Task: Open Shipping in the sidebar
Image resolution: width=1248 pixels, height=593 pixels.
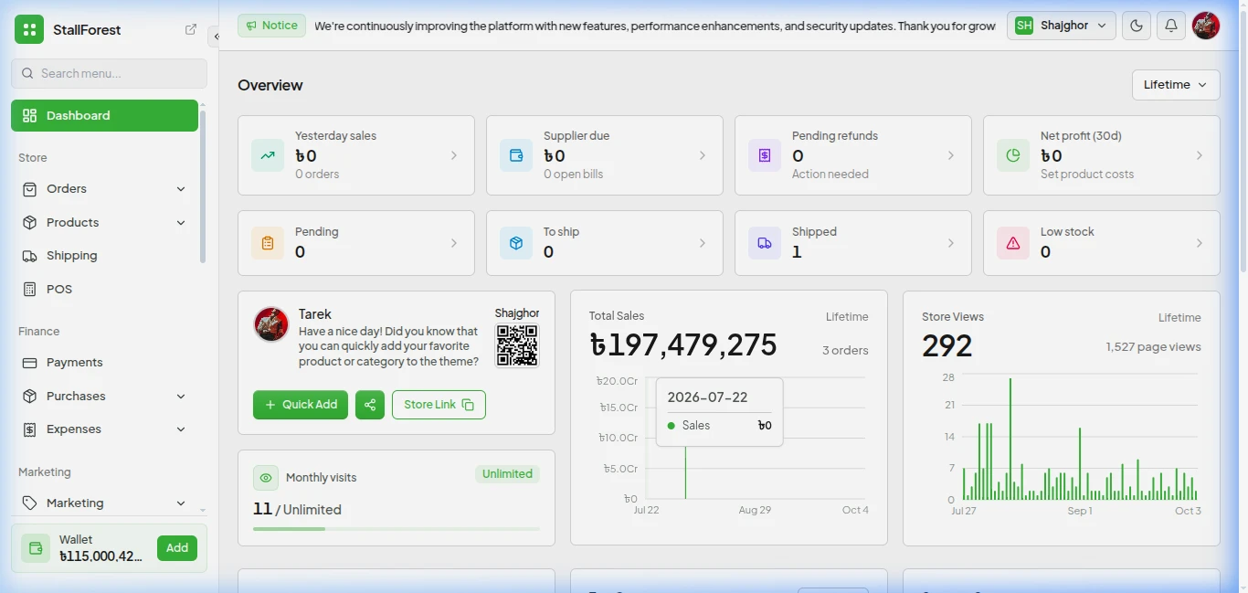Action: point(104,256)
